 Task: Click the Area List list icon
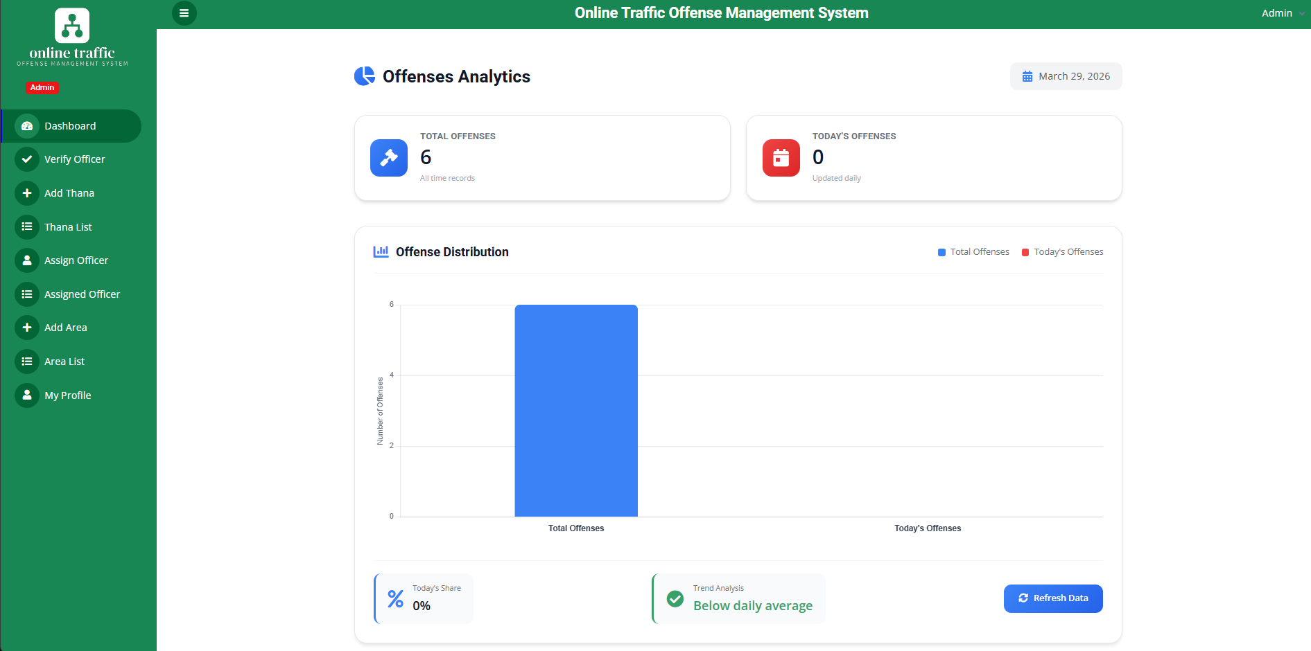click(x=27, y=362)
